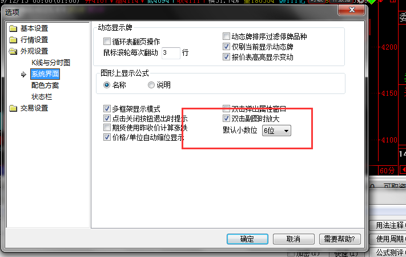Toggle 仅刷当前显示动态牌 checkbox
Image resolution: width=406 pixels, height=257 pixels.
pyautogui.click(x=226, y=47)
